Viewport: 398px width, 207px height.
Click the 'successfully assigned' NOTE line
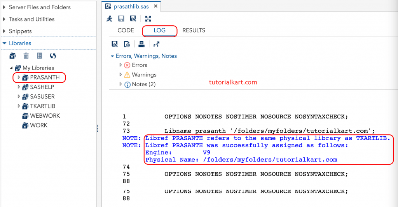[x=235, y=145]
